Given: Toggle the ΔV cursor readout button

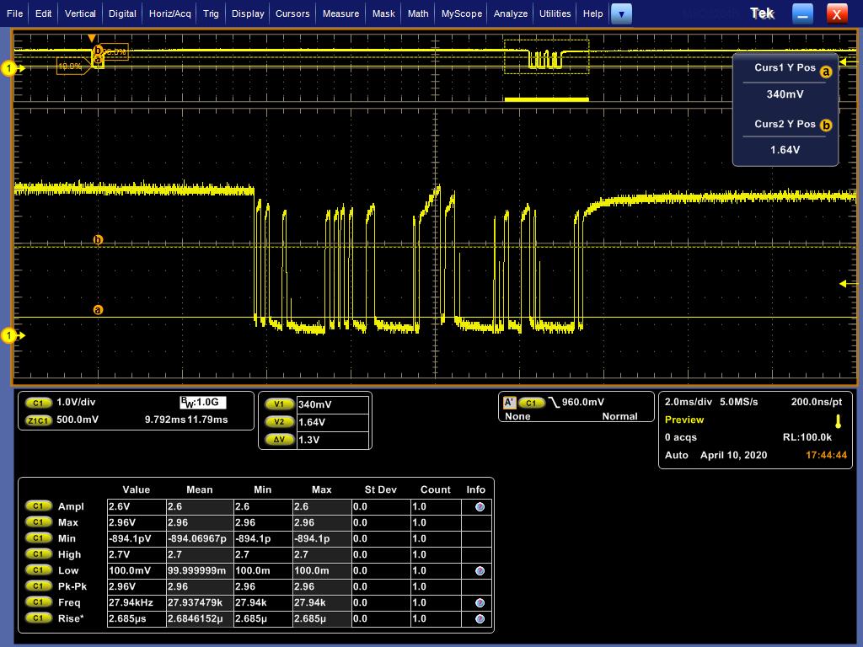Looking at the screenshot, I should click(x=279, y=440).
